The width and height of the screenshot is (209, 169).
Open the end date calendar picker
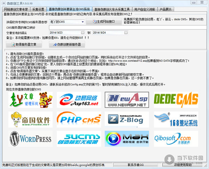point(126,32)
